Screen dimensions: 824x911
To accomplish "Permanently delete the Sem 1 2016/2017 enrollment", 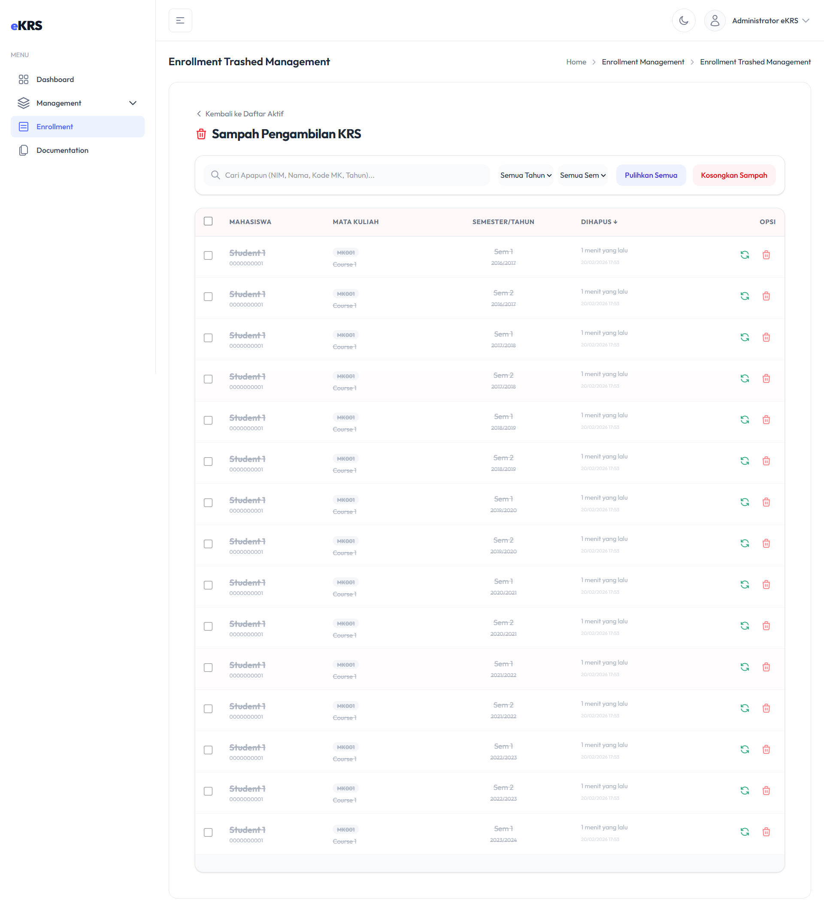I will click(x=766, y=255).
